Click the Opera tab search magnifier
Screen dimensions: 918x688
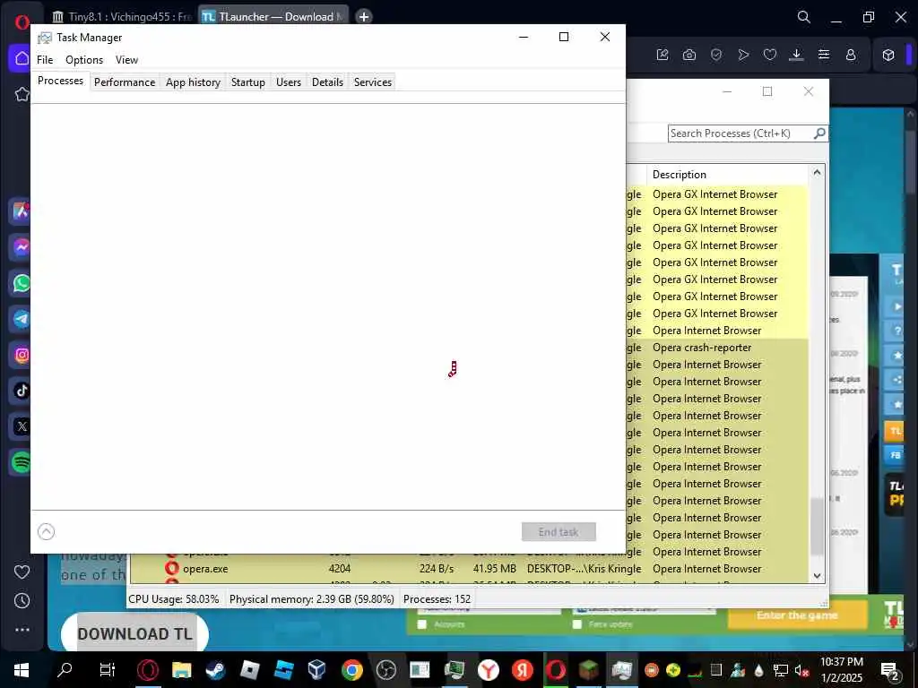[804, 17]
